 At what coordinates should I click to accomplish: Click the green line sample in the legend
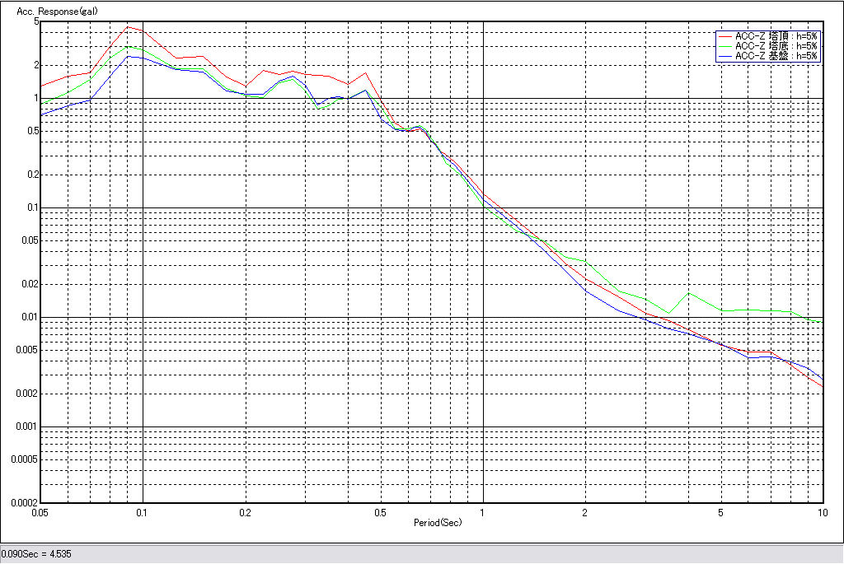point(725,46)
